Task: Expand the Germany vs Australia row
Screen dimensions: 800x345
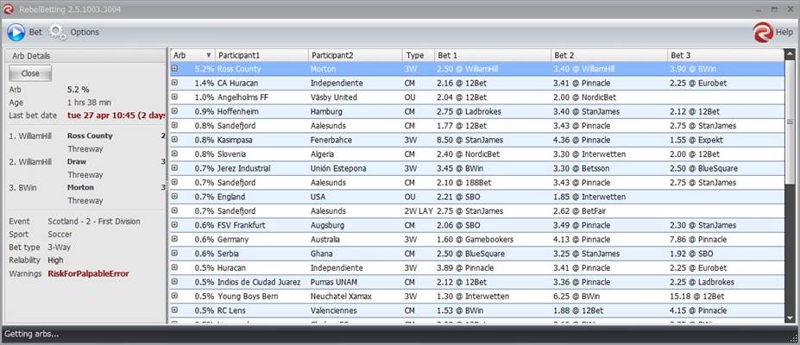Action: (x=175, y=239)
